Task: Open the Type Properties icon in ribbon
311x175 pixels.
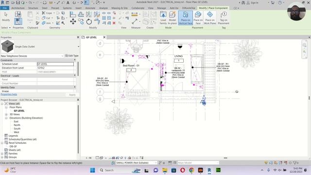Action: point(18,14)
